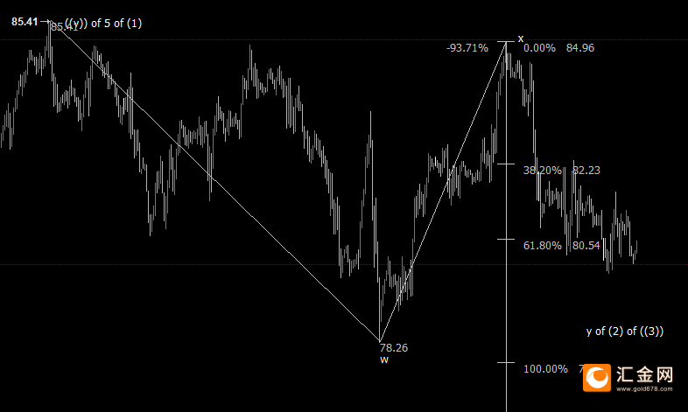Select the bold 85.41 price label
The height and width of the screenshot is (412, 688).
pos(25,22)
